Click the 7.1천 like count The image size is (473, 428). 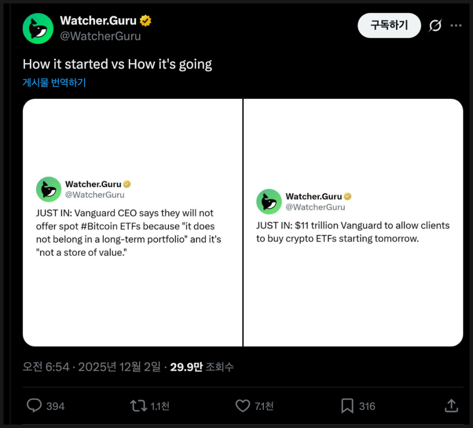(x=264, y=406)
